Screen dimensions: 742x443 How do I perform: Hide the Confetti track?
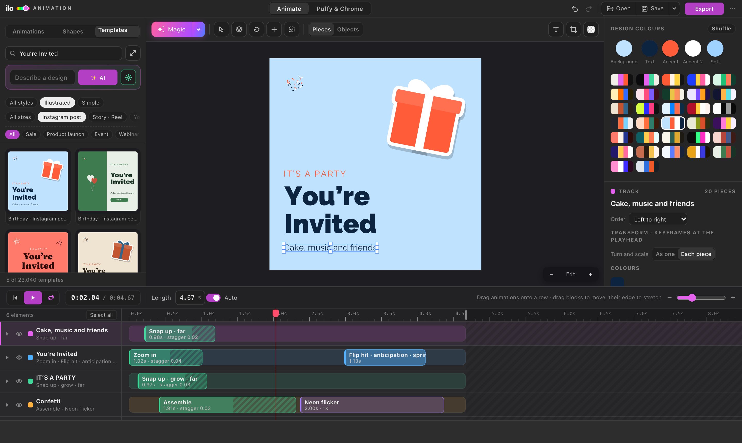(19, 405)
